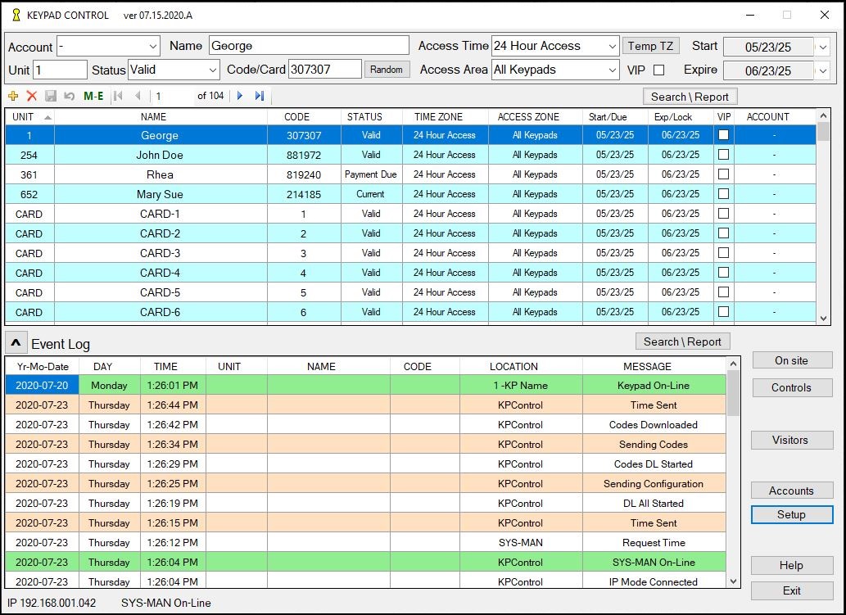The width and height of the screenshot is (846, 615).
Task: Open the Access Time dropdown
Action: click(x=612, y=47)
